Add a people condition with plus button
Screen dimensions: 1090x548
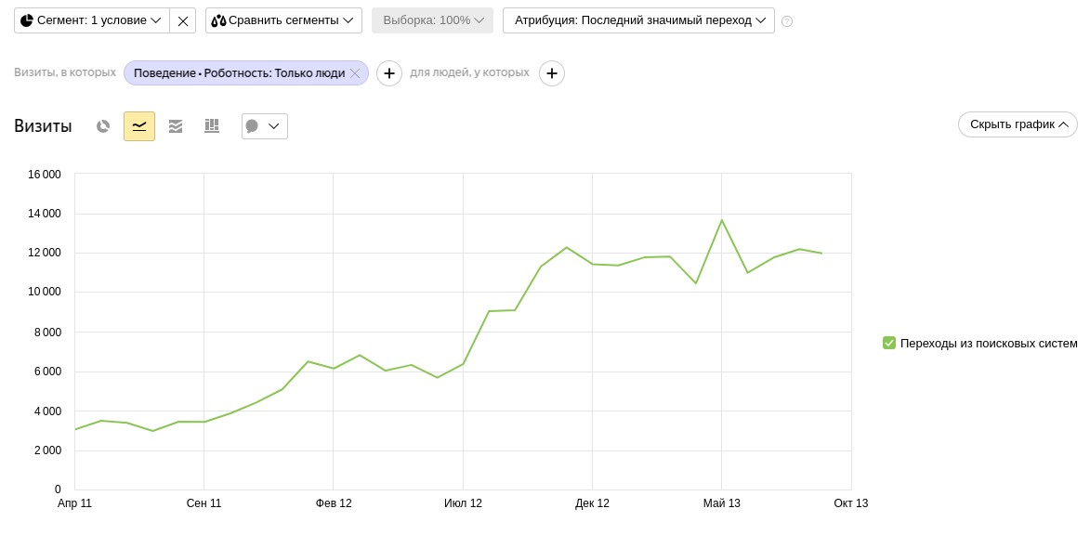[x=552, y=73]
